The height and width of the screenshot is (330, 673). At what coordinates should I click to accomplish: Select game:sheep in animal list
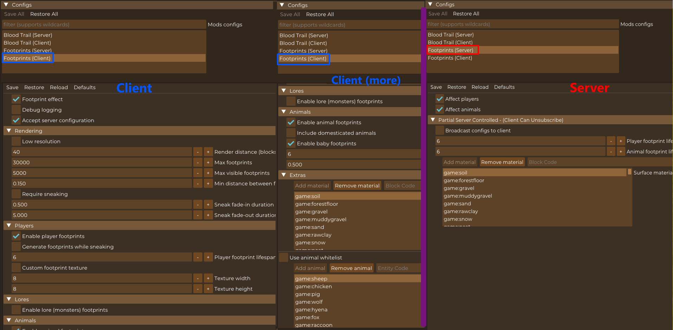[357, 279]
